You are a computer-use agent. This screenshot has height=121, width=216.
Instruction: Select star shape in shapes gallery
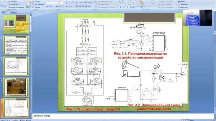(133, 7)
